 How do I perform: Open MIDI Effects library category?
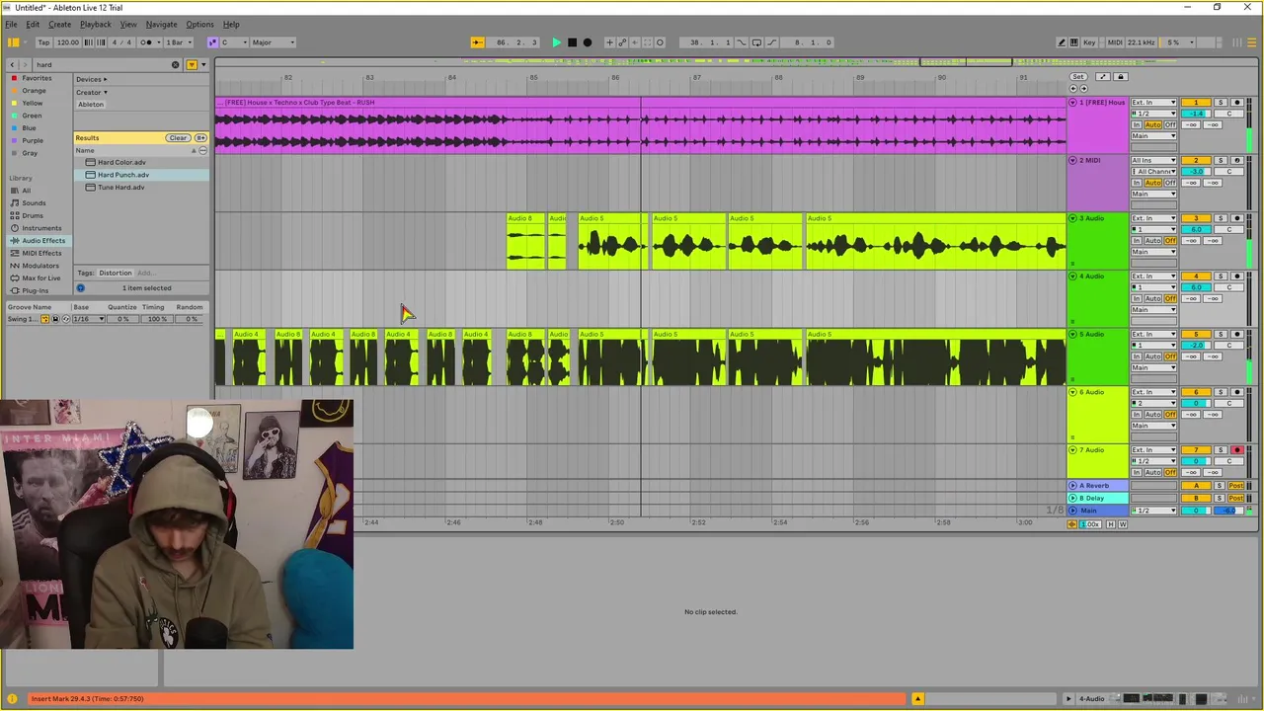click(41, 253)
